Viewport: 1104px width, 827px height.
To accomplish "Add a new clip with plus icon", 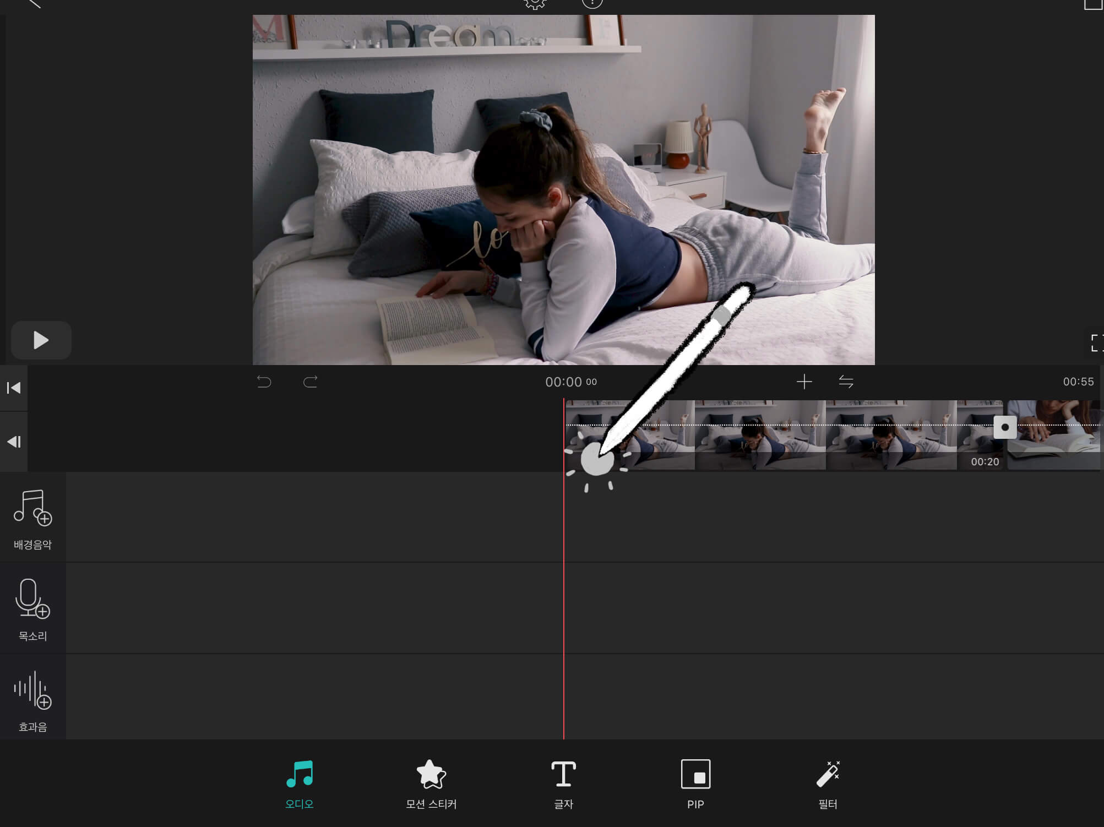I will [804, 382].
